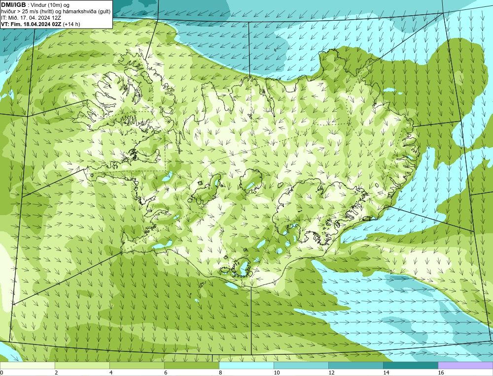Click the legend value "16"
The height and width of the screenshot is (376, 493).
click(441, 373)
